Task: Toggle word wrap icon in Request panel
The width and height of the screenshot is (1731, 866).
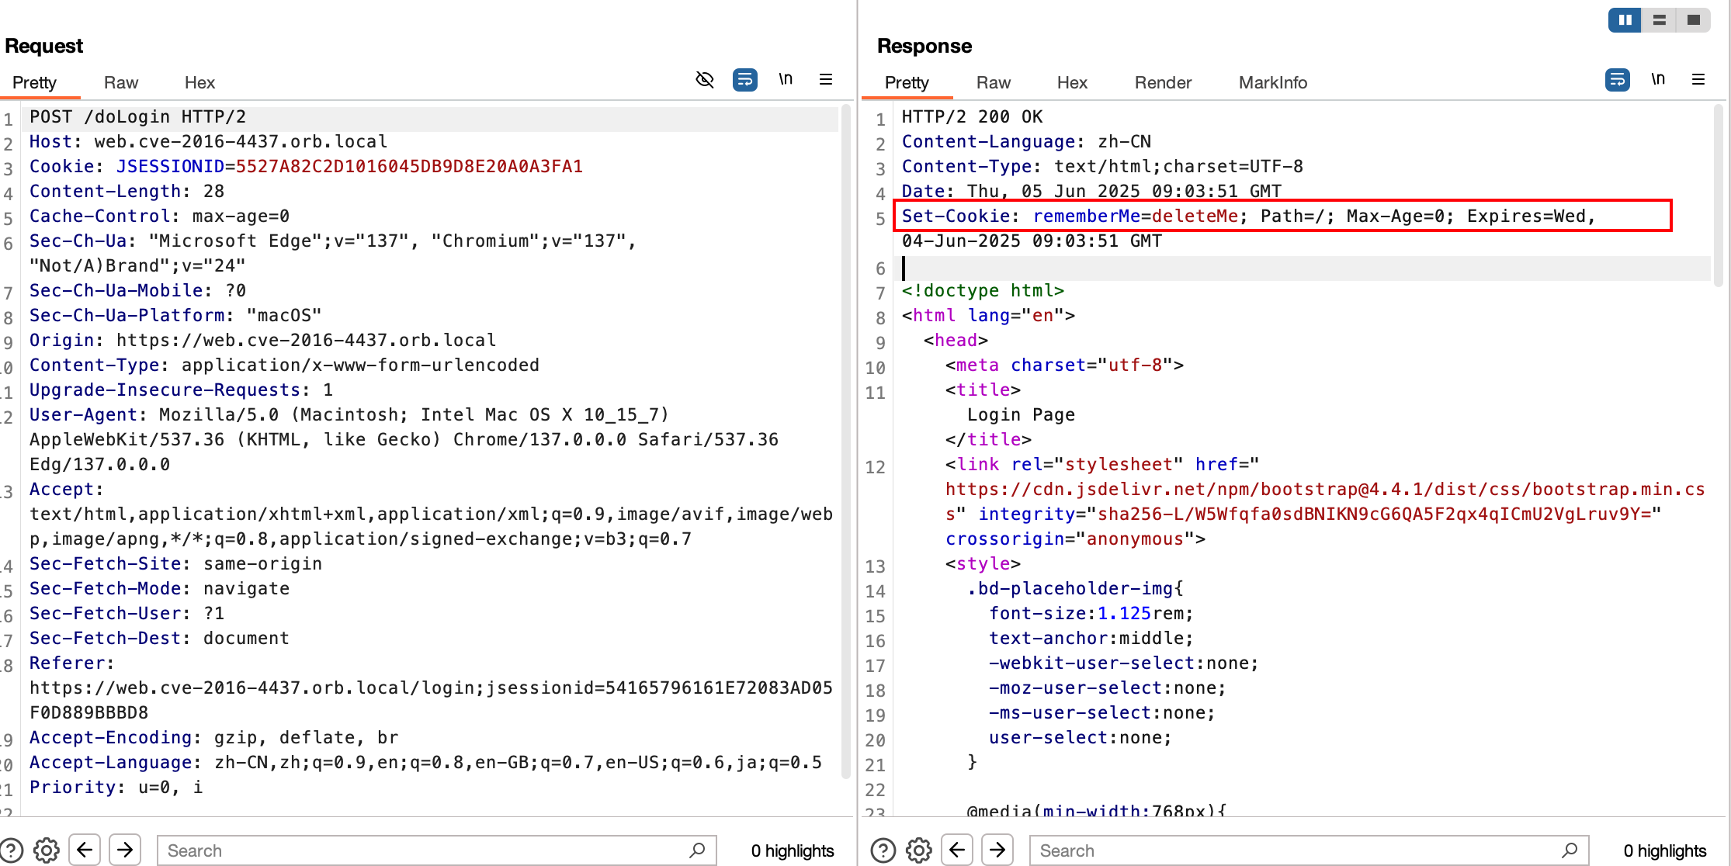Action: pyautogui.click(x=745, y=80)
